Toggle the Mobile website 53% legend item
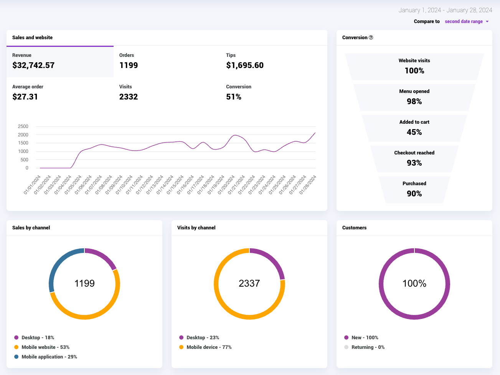 click(x=42, y=347)
